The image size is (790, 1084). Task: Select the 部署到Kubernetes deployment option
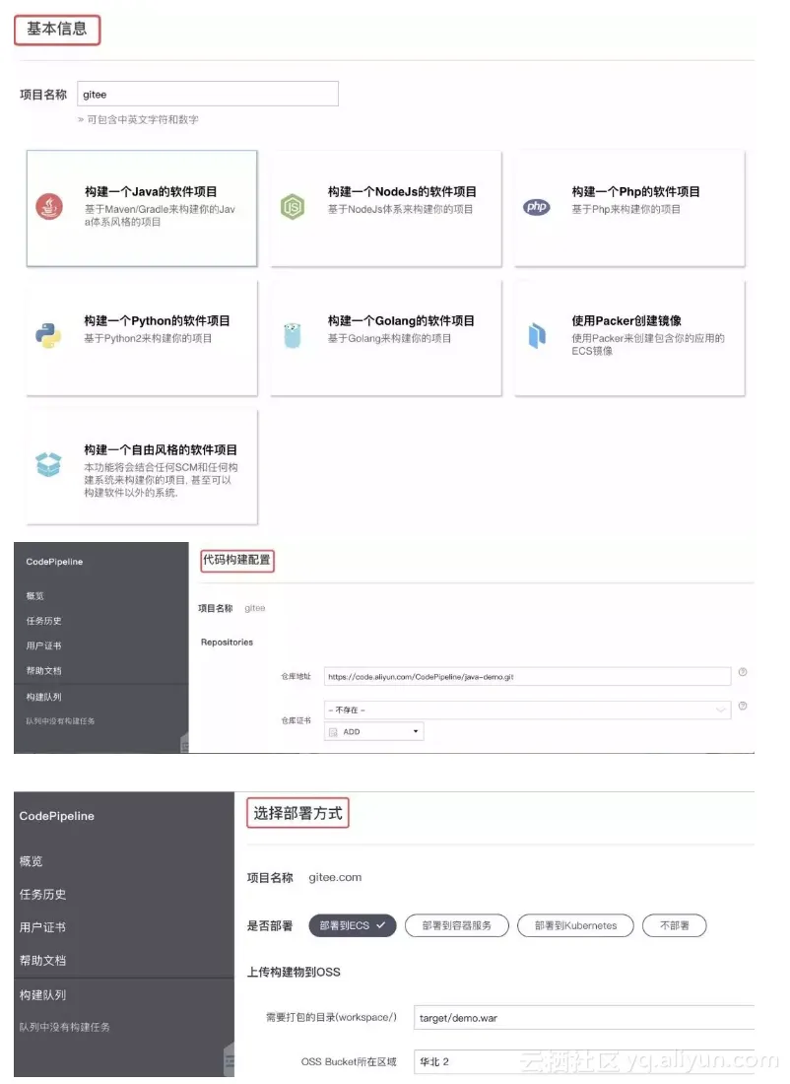pyautogui.click(x=575, y=925)
